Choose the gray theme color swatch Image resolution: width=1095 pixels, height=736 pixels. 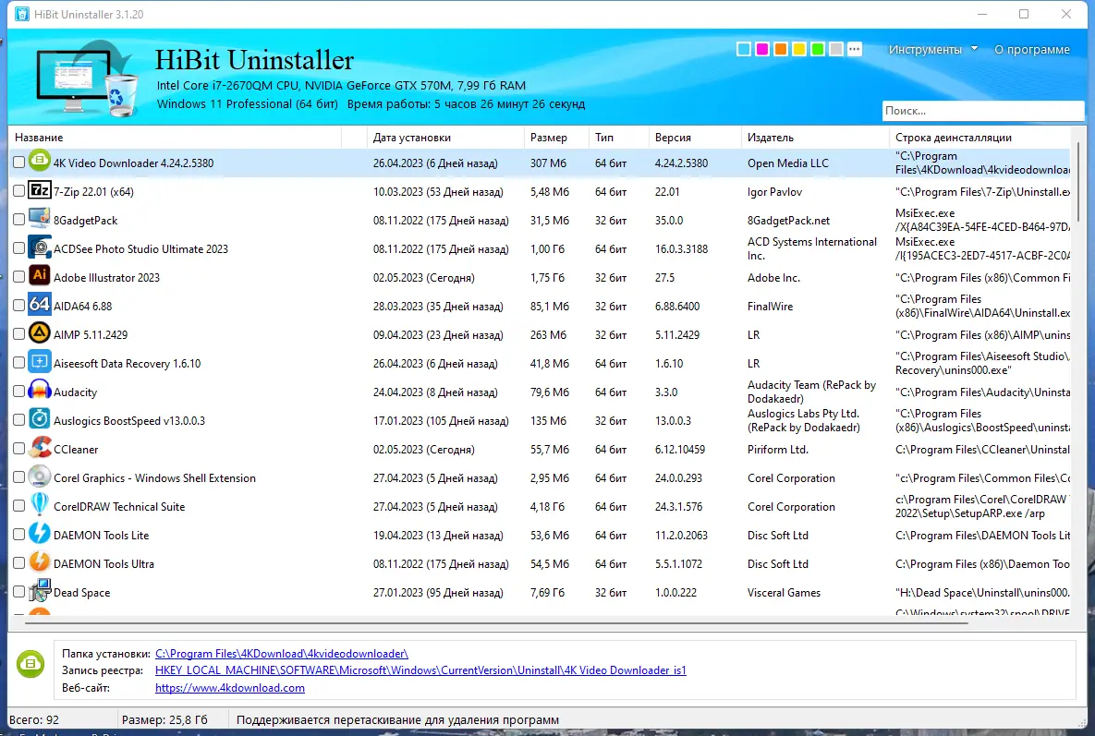[x=836, y=49]
